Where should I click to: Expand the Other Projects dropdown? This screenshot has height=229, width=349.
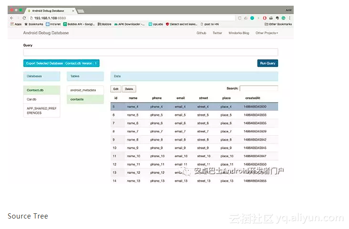point(267,33)
